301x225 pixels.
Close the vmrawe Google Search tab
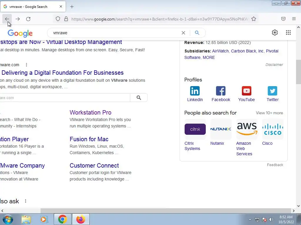pos(61,6)
